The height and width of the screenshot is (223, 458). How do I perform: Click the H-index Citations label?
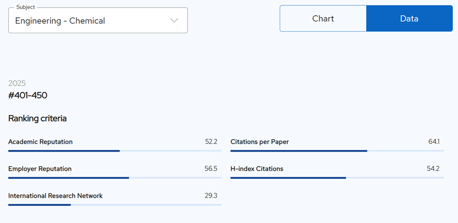(256, 169)
